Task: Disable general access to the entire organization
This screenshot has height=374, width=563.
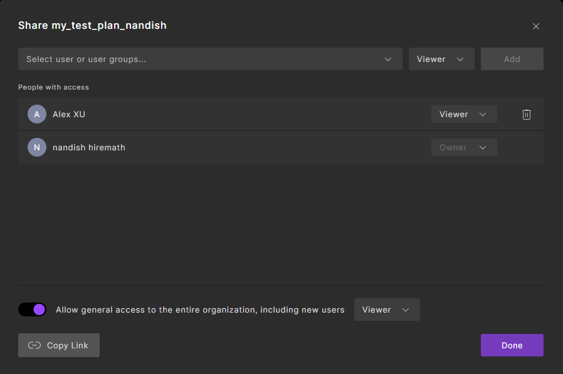Action: point(32,309)
